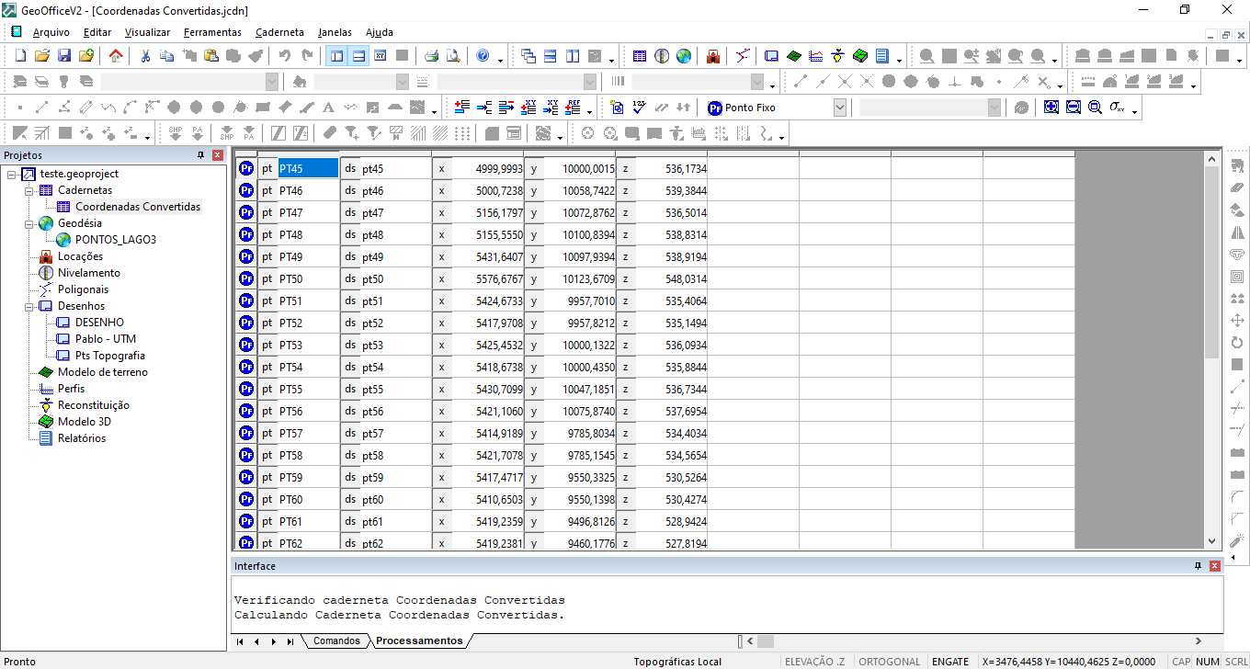Click the red house Home icon
Viewport: 1250px width, 669px height.
click(x=116, y=56)
